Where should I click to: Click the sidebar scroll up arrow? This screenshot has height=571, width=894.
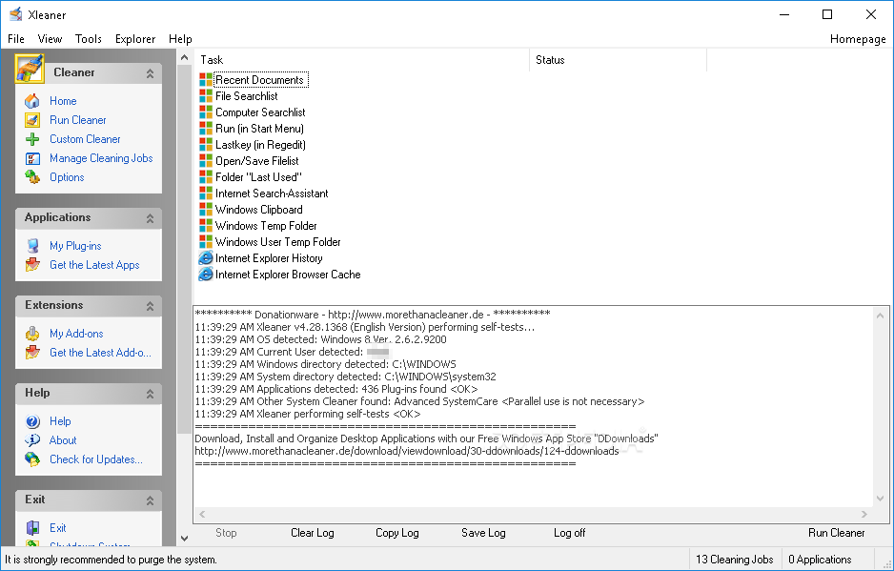click(184, 57)
